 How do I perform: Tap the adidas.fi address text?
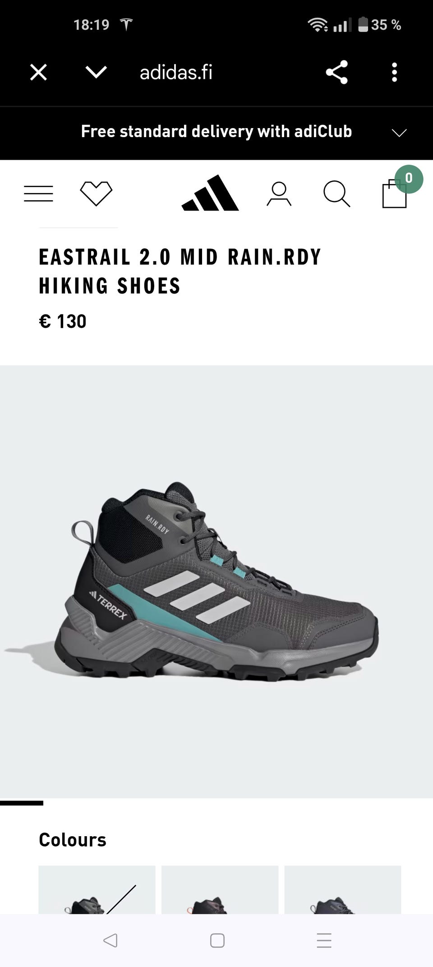[x=176, y=72]
